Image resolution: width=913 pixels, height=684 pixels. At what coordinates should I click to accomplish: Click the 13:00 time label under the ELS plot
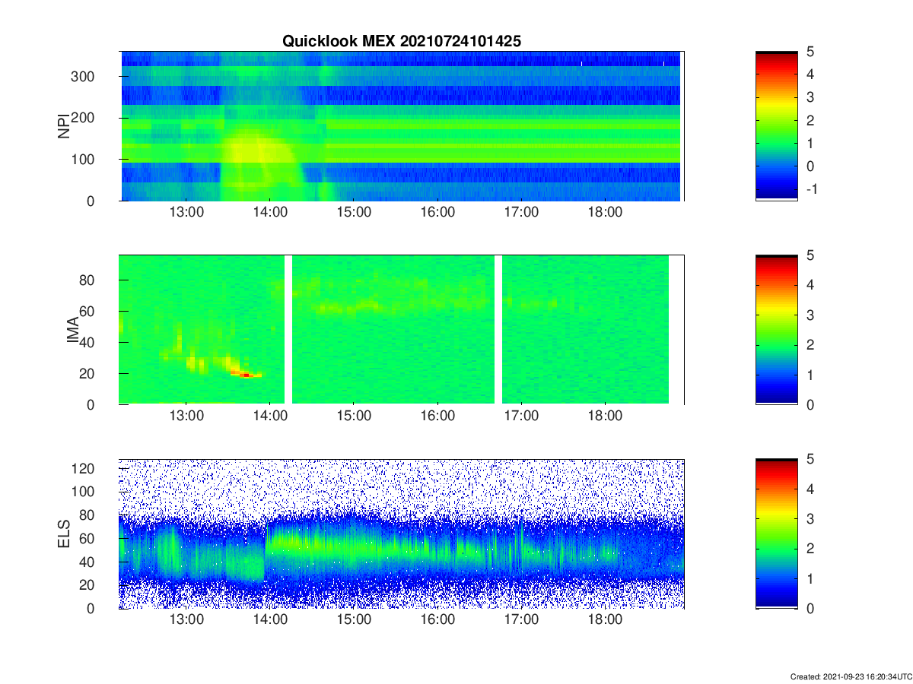pyautogui.click(x=186, y=619)
